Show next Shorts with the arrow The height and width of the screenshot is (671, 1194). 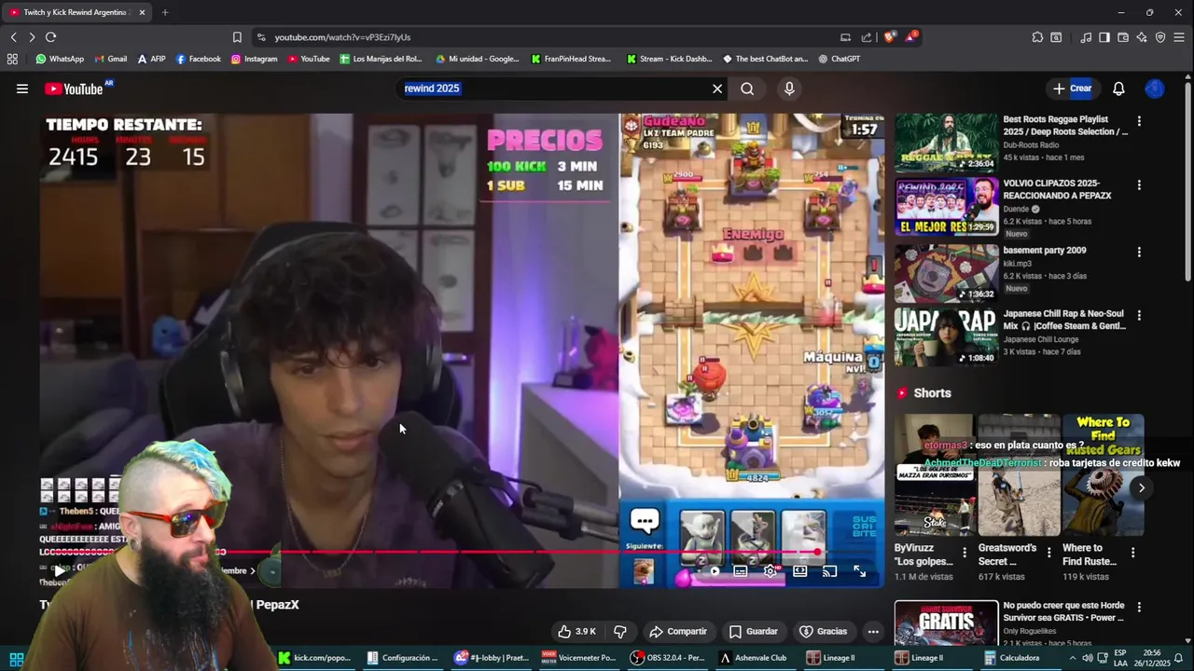click(1141, 487)
